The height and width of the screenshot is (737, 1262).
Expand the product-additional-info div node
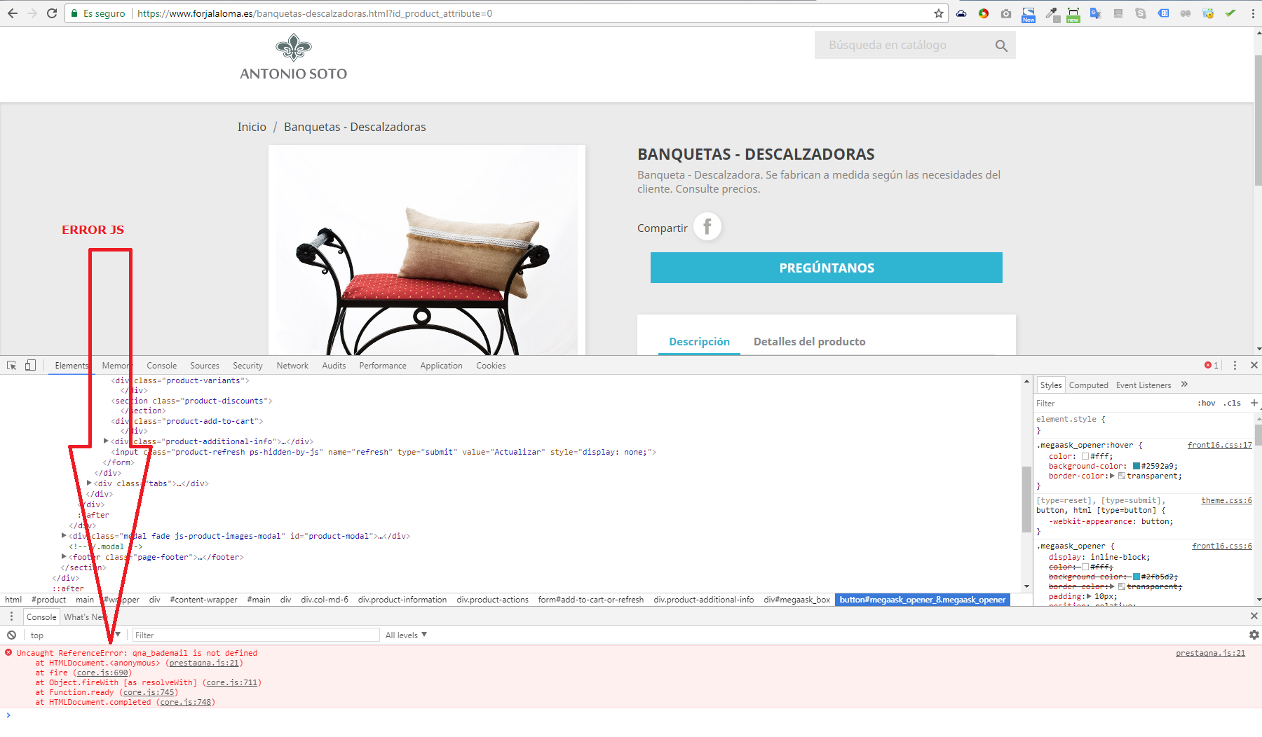pos(106,441)
